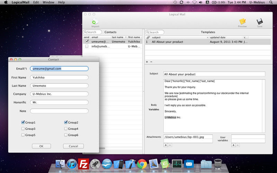Uncheck send for umeume@ contact row
The width and height of the screenshot is (277, 173).
[87, 42]
